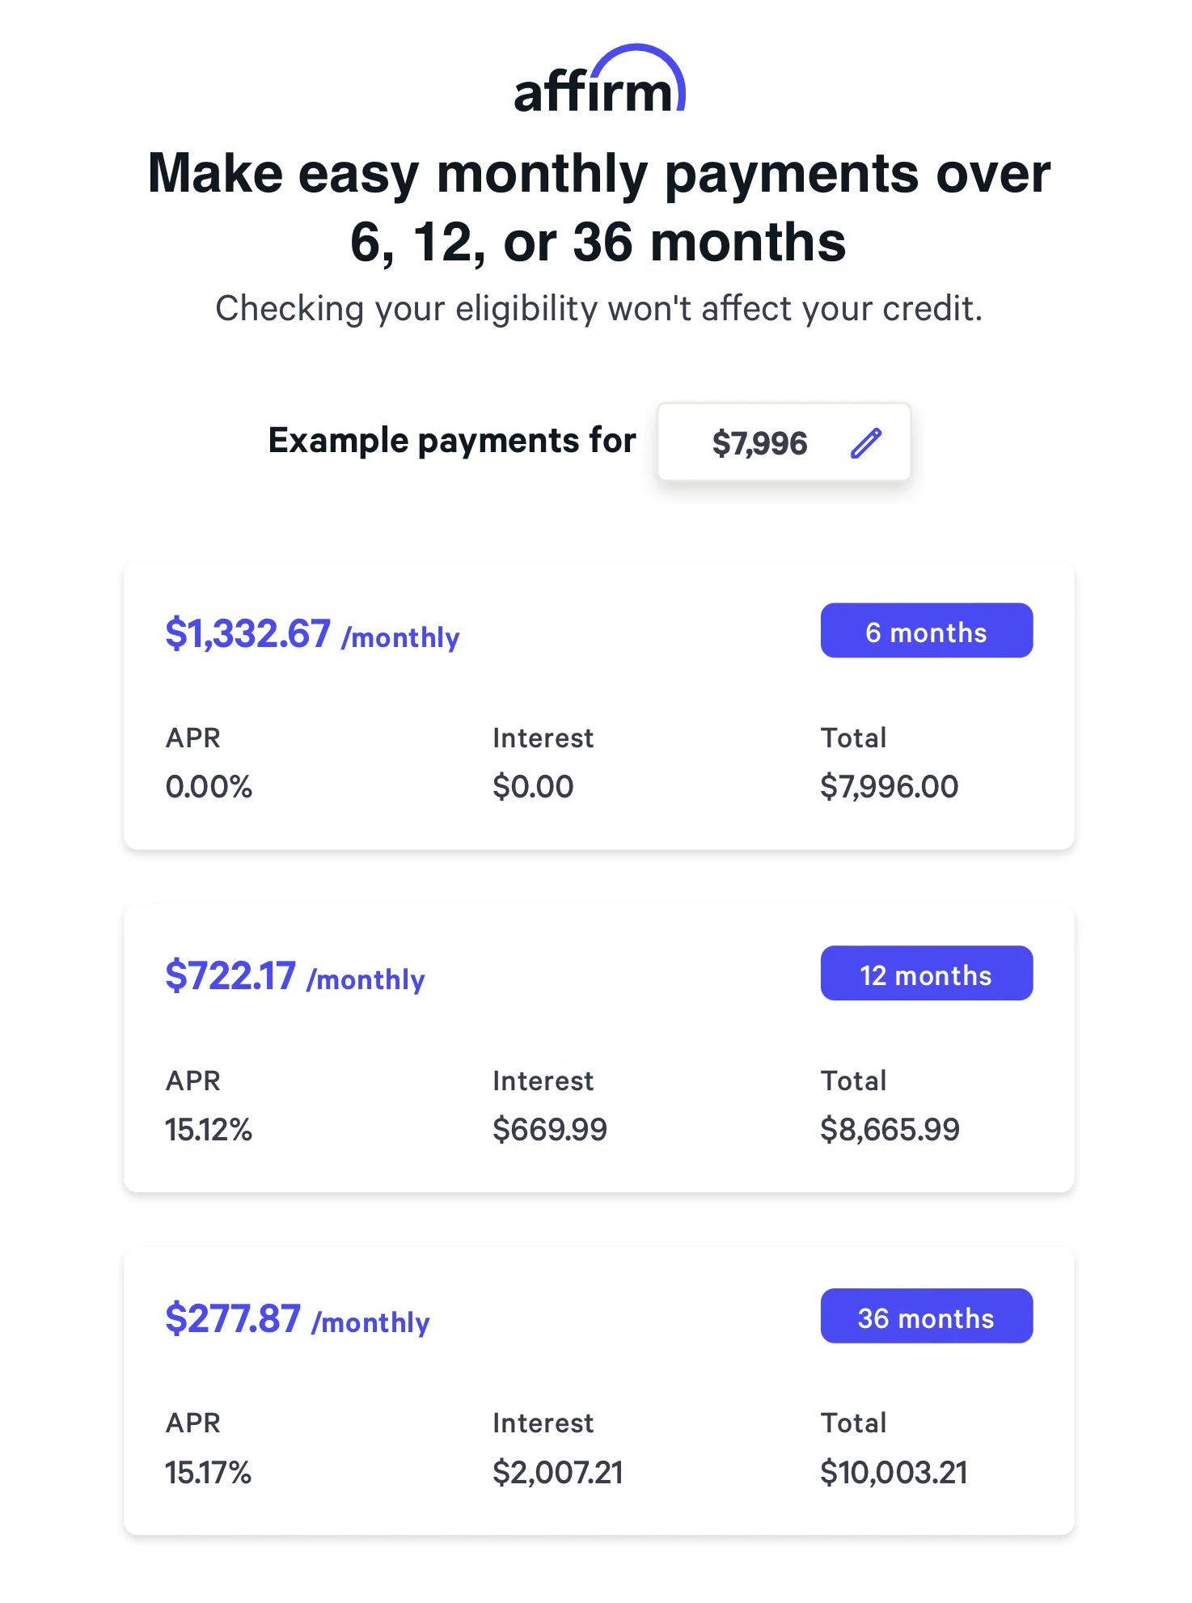Click the $10,003.21 total amount
This screenshot has width=1192, height=1603.
(x=894, y=1472)
